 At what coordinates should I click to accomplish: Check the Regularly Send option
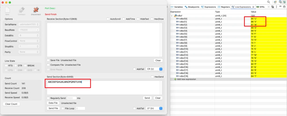click(48, 98)
